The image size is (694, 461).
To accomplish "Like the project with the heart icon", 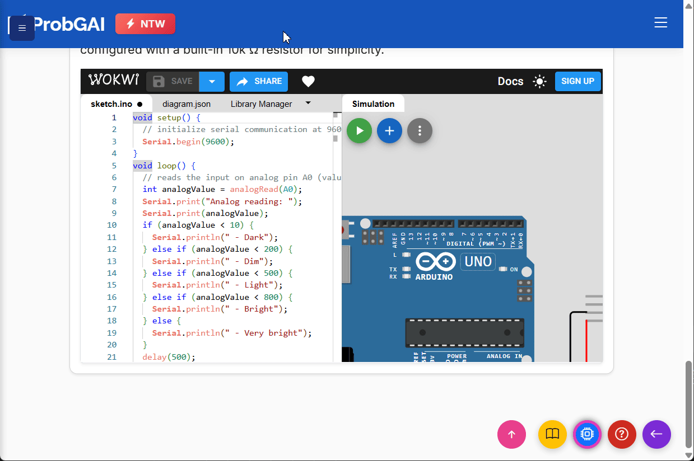I will click(308, 82).
